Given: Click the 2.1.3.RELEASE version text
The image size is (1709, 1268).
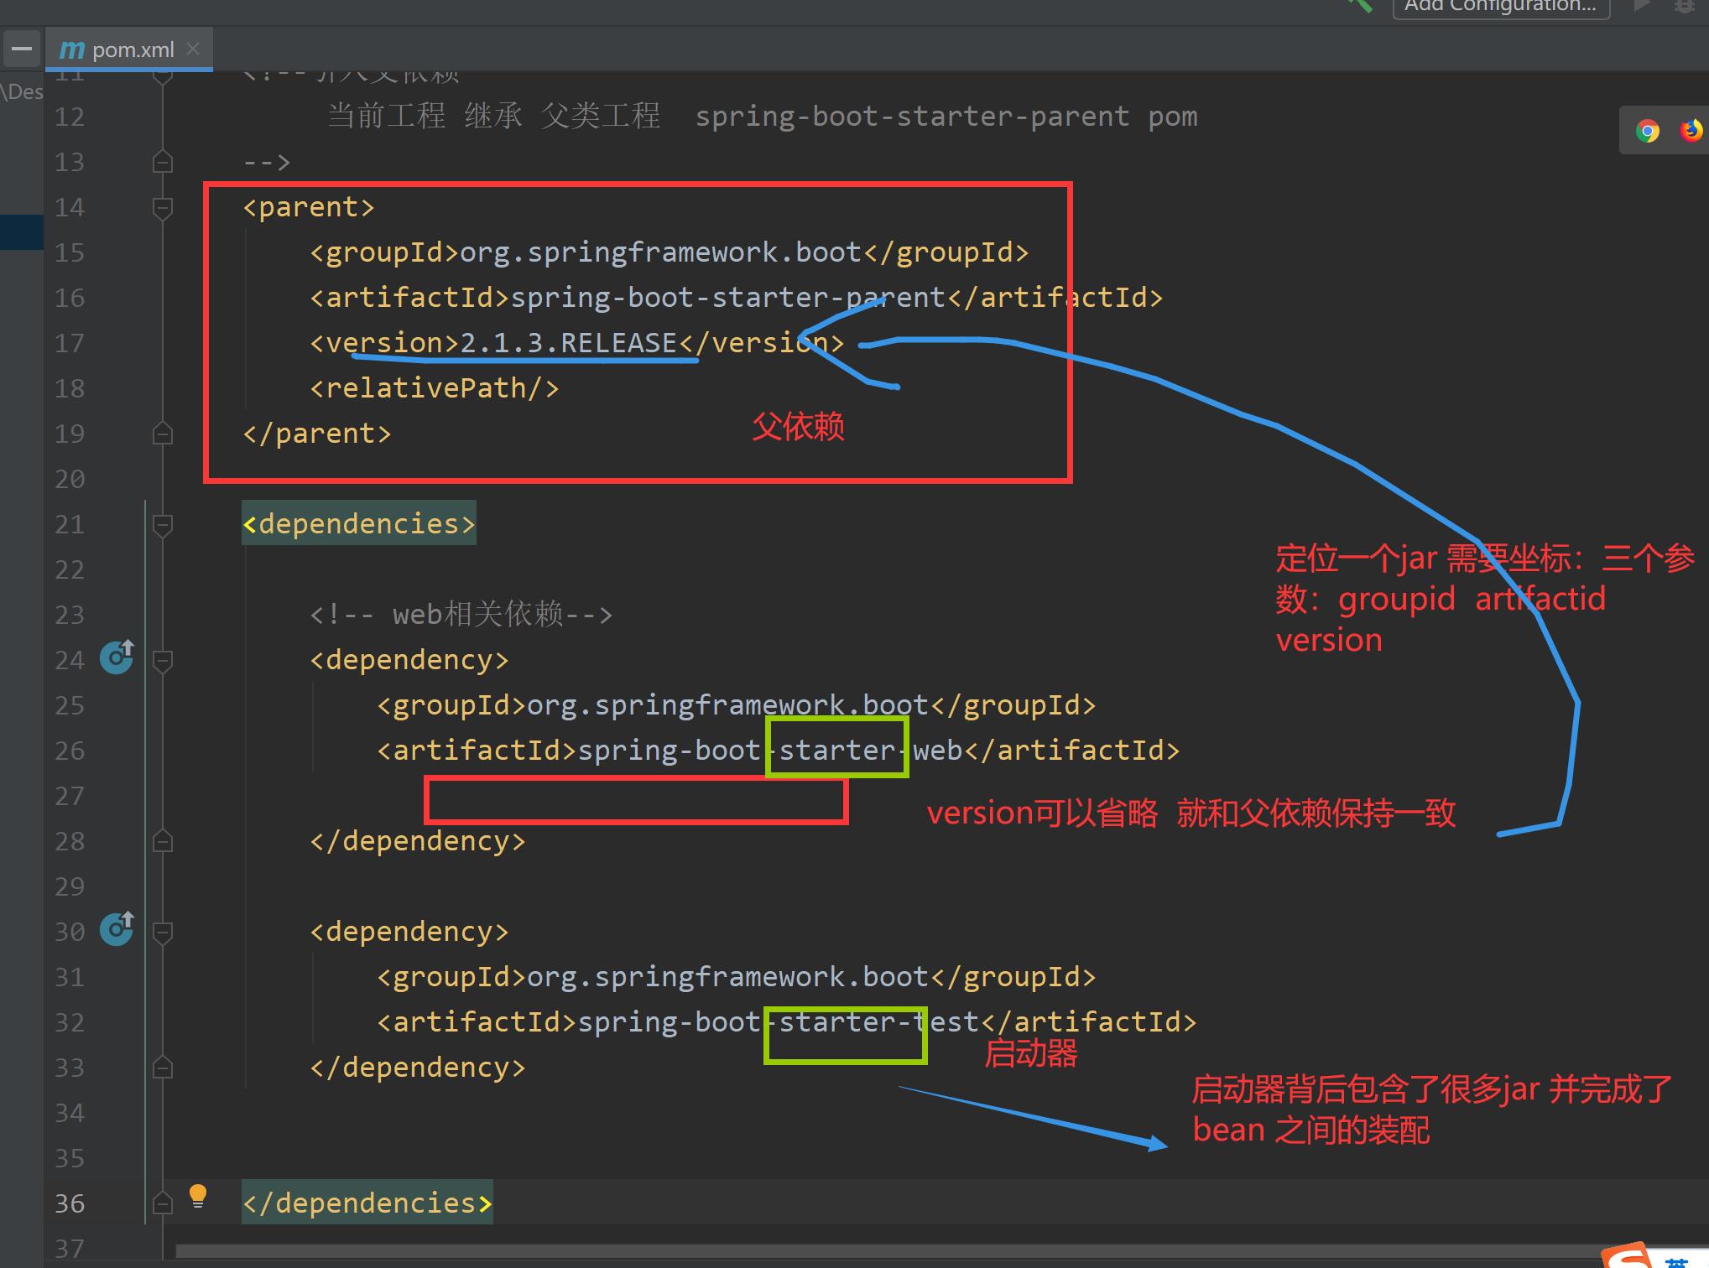Looking at the screenshot, I should [x=569, y=343].
